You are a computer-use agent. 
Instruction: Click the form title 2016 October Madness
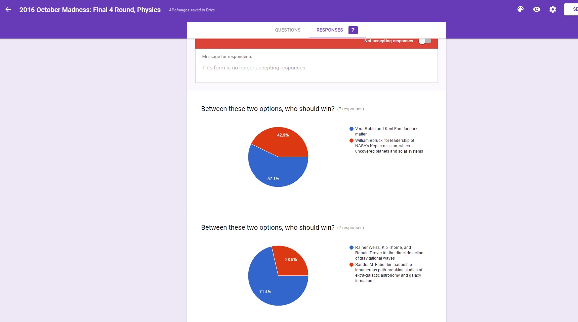tap(90, 10)
